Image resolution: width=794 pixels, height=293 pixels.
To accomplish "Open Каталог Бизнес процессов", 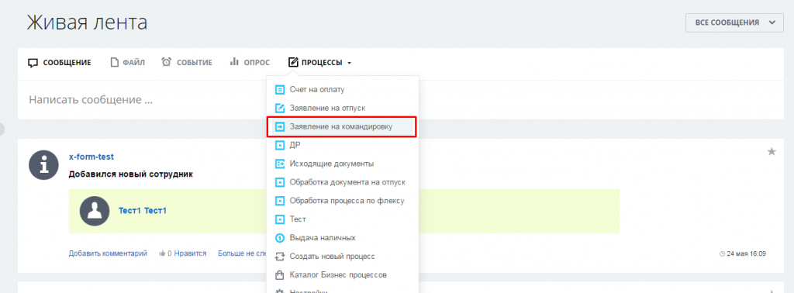I will point(342,275).
